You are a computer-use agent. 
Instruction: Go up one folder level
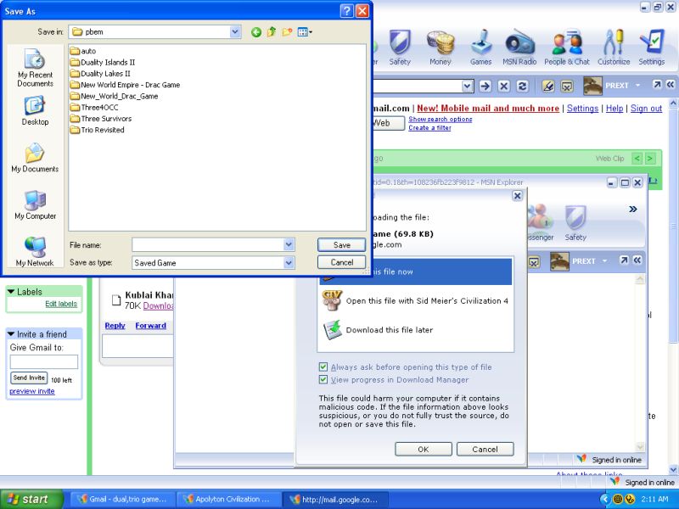coord(272,32)
